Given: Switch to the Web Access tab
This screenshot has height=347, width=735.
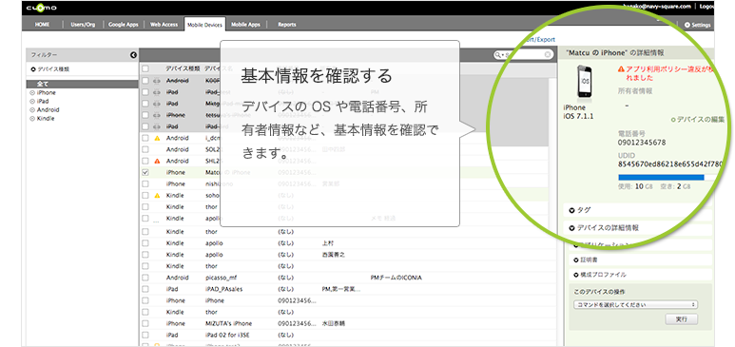Looking at the screenshot, I should point(164,25).
